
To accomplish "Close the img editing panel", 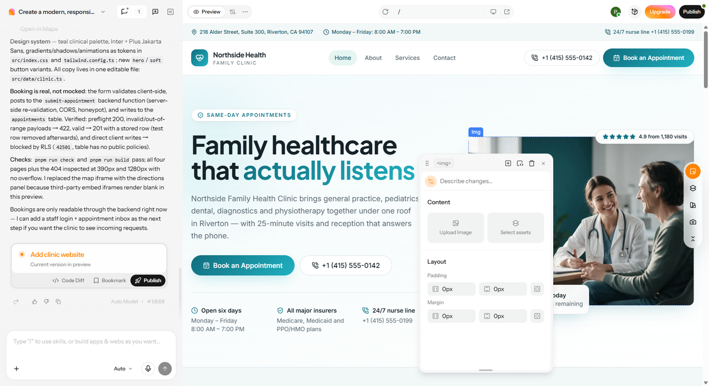I will (x=543, y=163).
